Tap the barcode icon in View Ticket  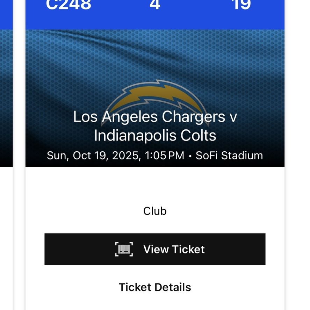click(124, 249)
